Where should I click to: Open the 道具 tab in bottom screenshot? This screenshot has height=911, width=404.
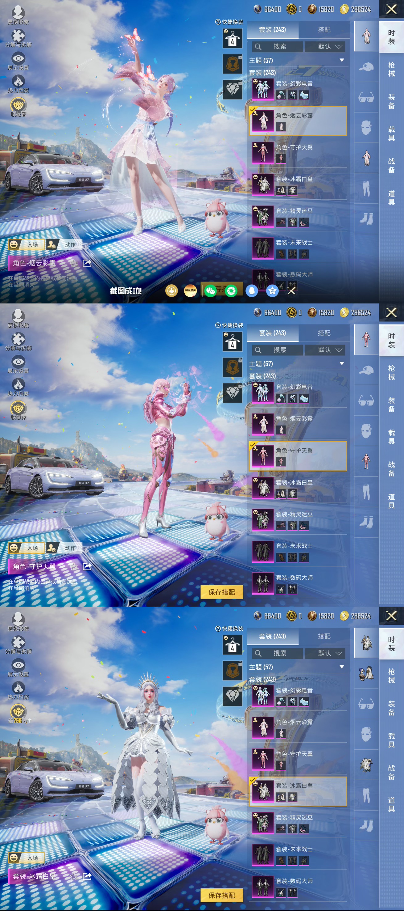tap(392, 805)
